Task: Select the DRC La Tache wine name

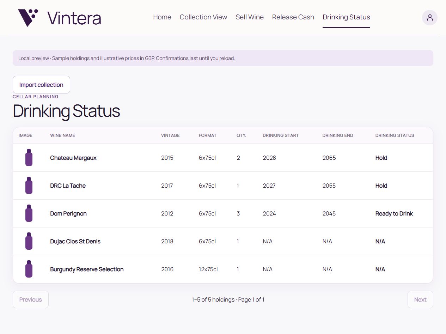Action: click(68, 186)
